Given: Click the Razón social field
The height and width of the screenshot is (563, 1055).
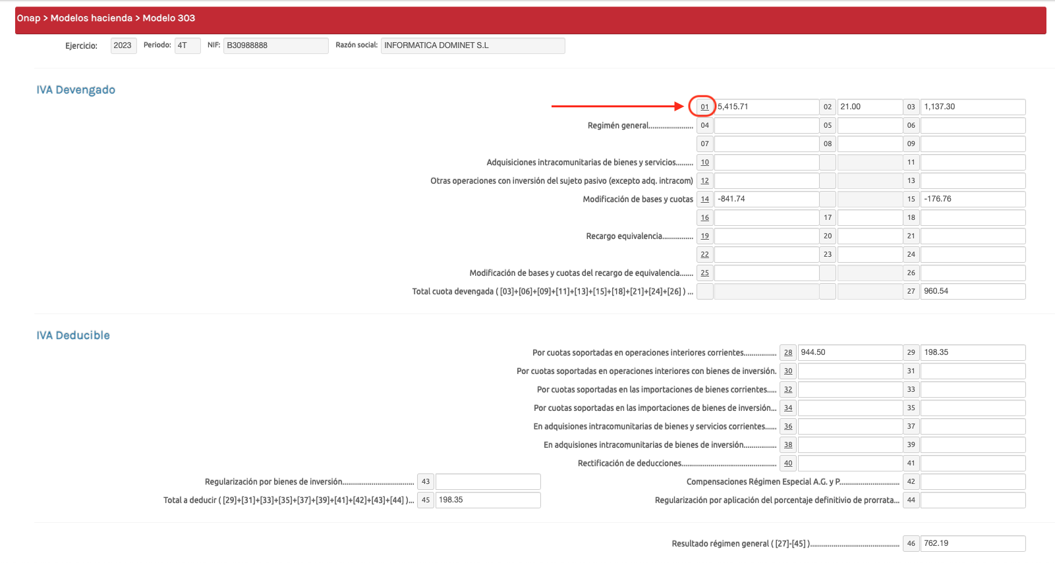Looking at the screenshot, I should point(472,45).
